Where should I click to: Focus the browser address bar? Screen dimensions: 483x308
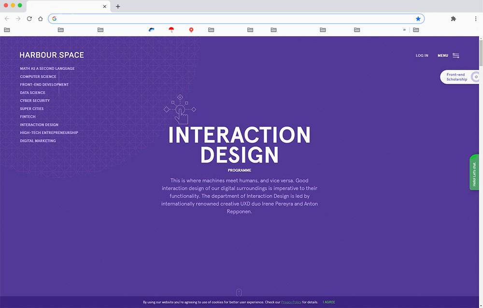(236, 19)
